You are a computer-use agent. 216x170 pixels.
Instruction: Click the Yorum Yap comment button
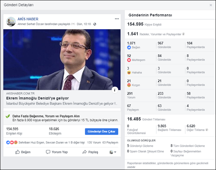(57, 152)
